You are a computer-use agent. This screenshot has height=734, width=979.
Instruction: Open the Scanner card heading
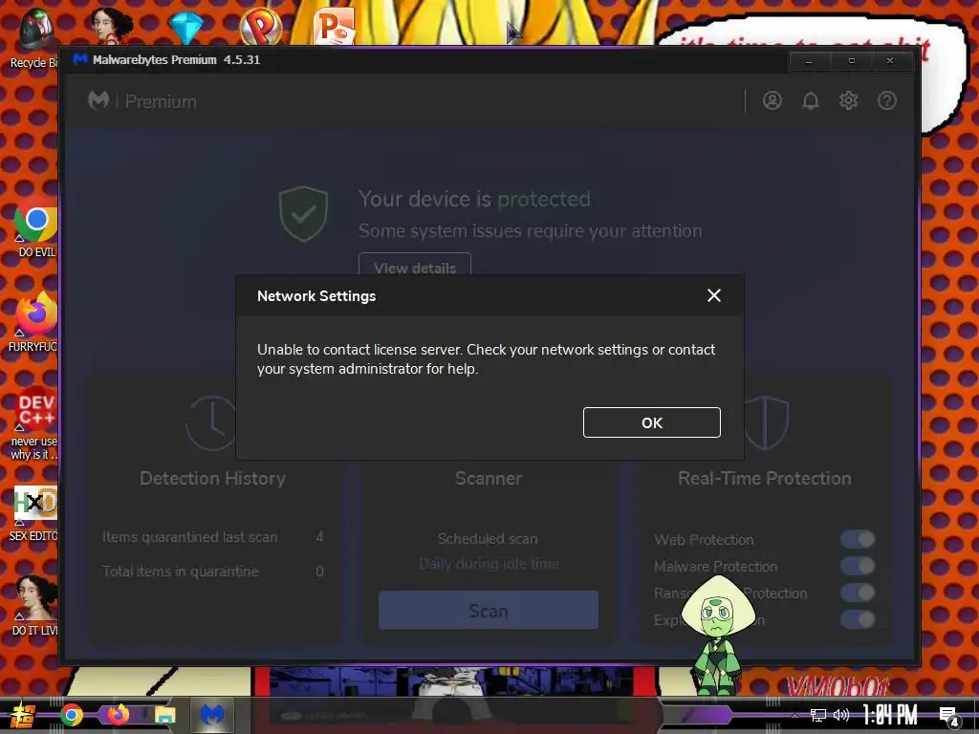click(x=489, y=478)
